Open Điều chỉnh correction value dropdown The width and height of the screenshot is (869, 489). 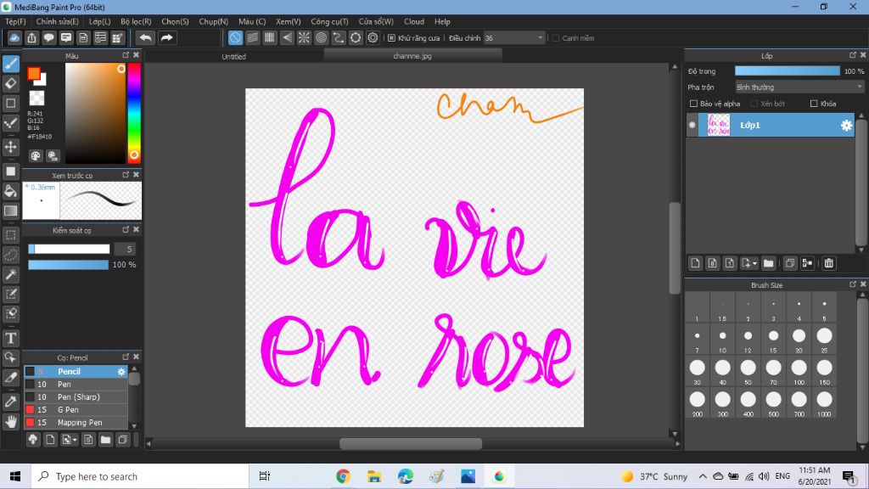tap(514, 38)
